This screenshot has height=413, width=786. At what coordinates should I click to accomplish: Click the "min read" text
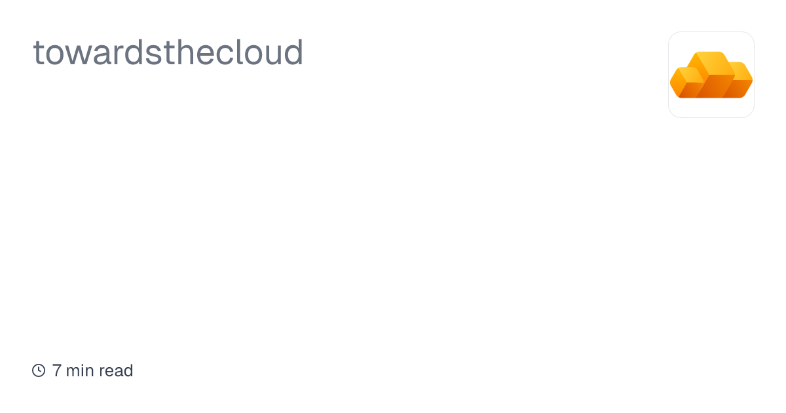click(100, 370)
